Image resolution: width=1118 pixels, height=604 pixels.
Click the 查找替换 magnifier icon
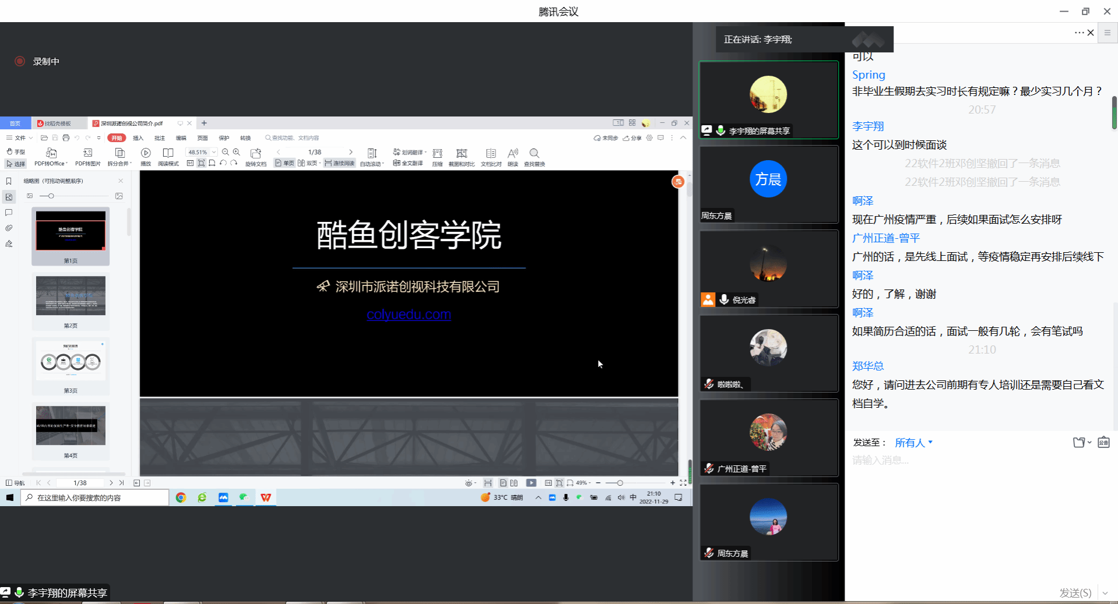534,153
